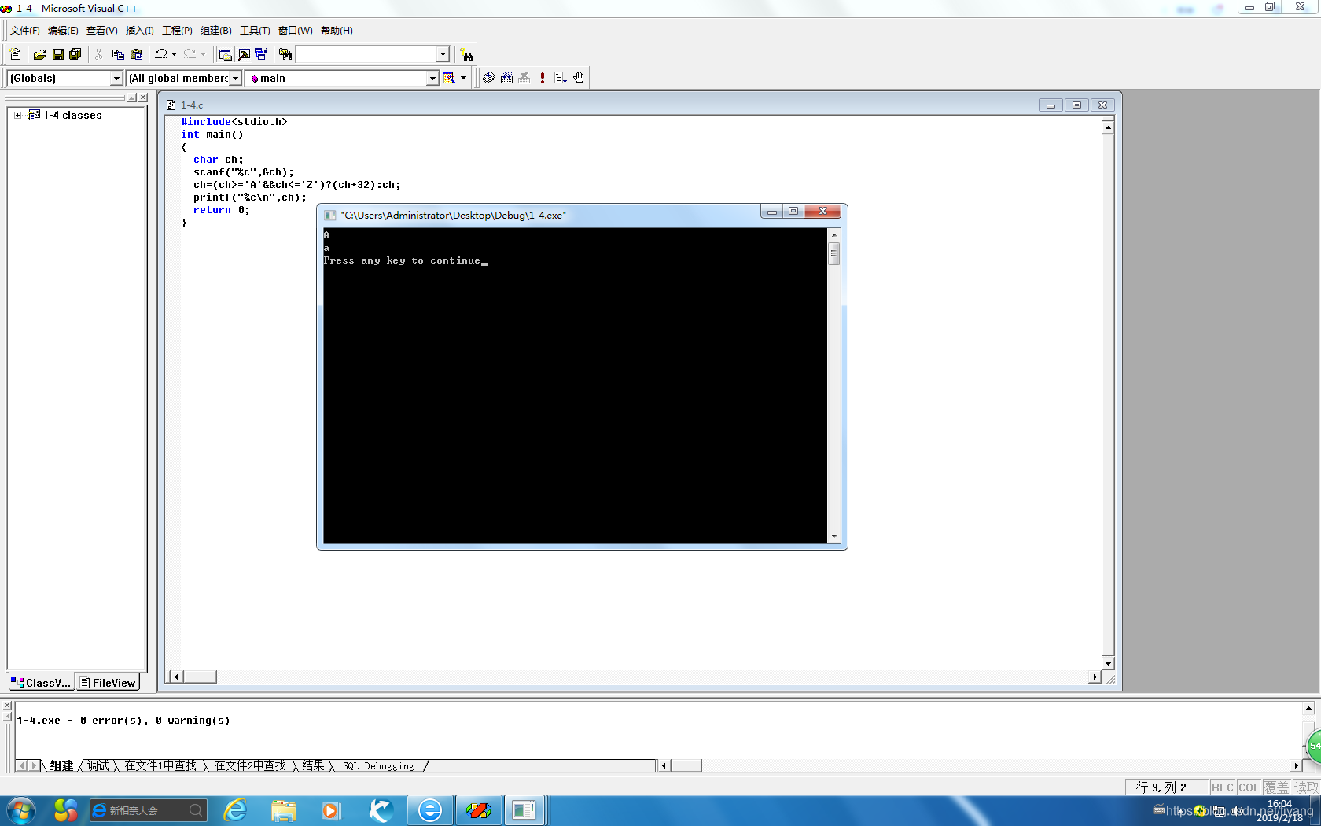Open the 文件(F) menu

(24, 31)
